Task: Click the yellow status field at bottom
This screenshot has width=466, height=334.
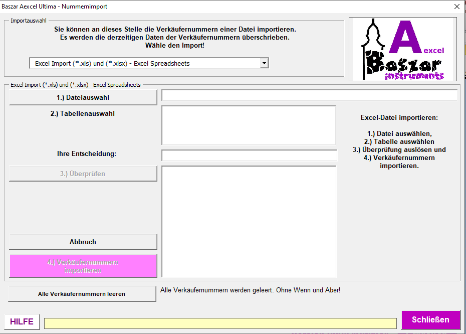Action: pyautogui.click(x=220, y=323)
